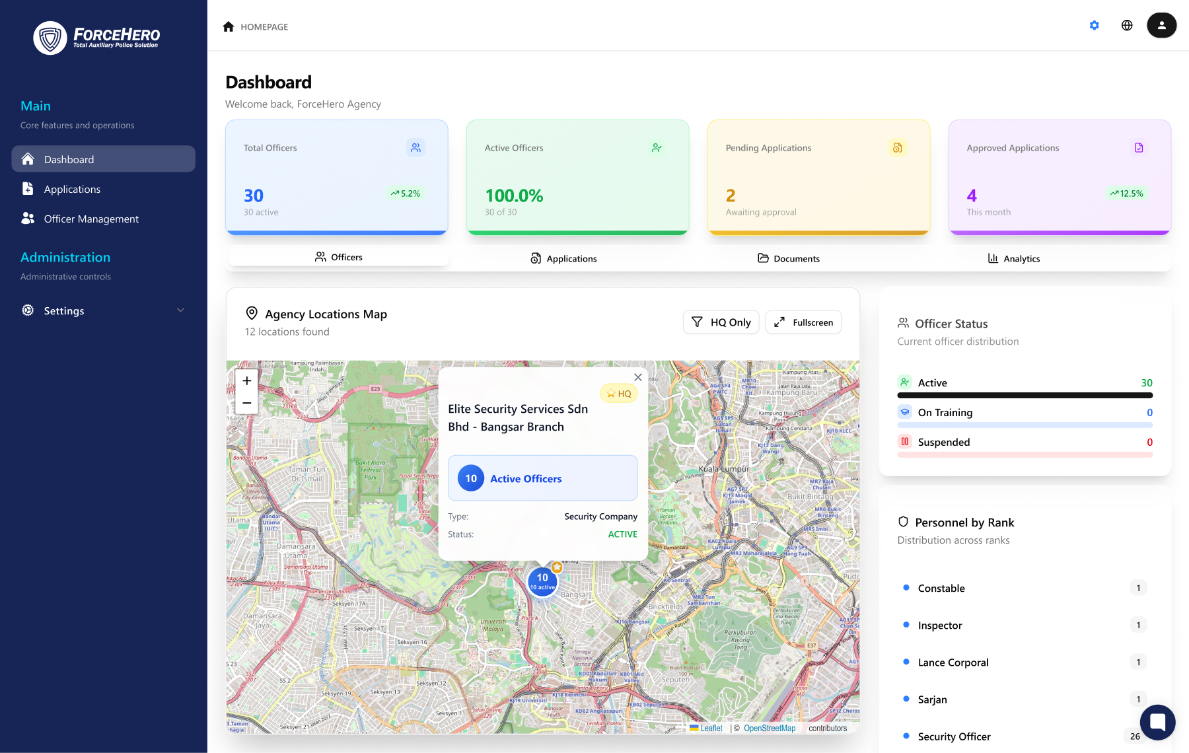The width and height of the screenshot is (1189, 753).
Task: Click the Total Officers card people icon
Action: point(415,148)
